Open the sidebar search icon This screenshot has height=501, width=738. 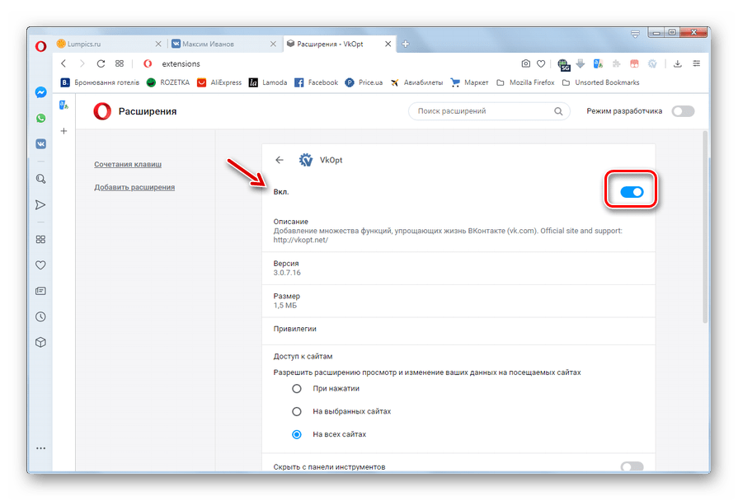click(x=41, y=179)
